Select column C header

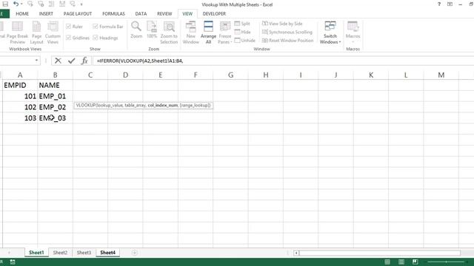pyautogui.click(x=90, y=75)
